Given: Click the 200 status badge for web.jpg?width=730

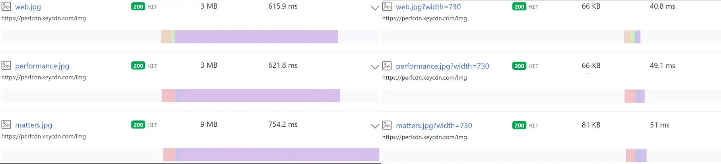Looking at the screenshot, I should pyautogui.click(x=519, y=7).
